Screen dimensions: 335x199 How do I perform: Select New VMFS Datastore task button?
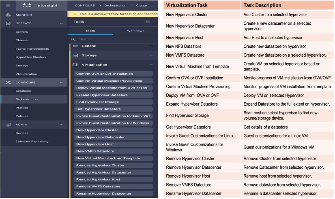[113, 151]
